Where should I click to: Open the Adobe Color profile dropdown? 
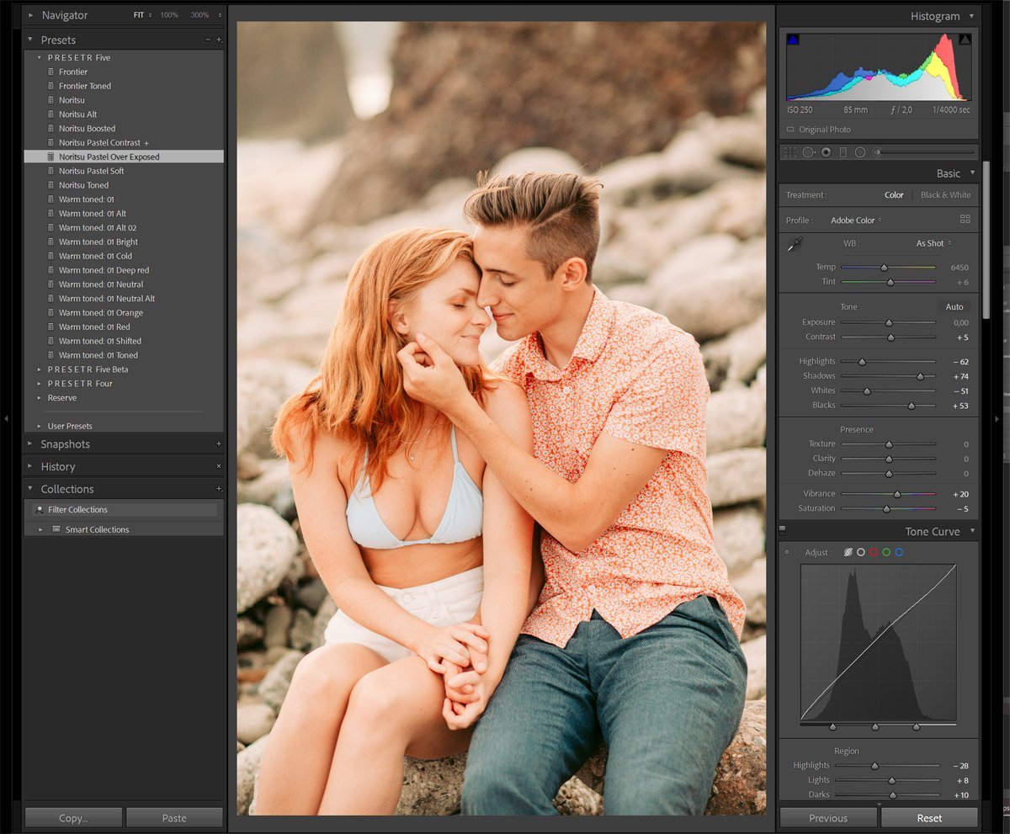click(x=856, y=220)
